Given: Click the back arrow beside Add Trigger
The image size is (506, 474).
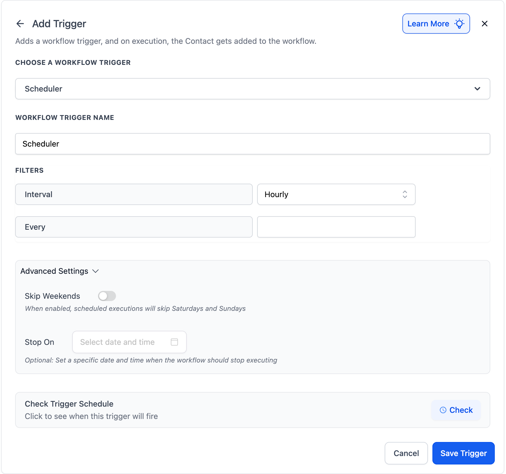Looking at the screenshot, I should [x=20, y=24].
